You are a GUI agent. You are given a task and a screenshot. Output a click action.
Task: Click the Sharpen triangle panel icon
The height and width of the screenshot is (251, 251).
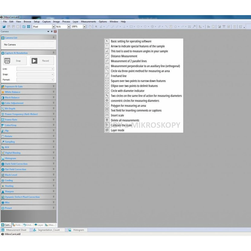3,191
